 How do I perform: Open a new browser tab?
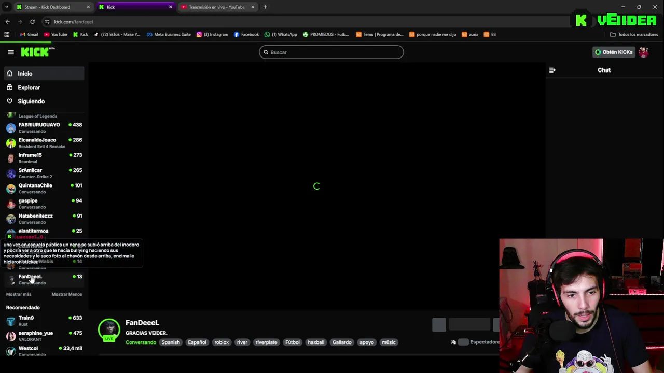[x=265, y=7]
